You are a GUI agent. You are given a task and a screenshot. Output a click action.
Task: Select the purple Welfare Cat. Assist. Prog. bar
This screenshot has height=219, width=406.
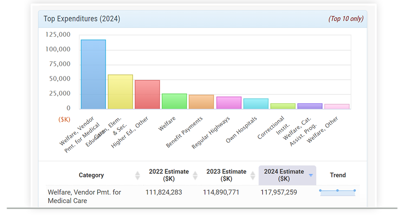point(310,106)
